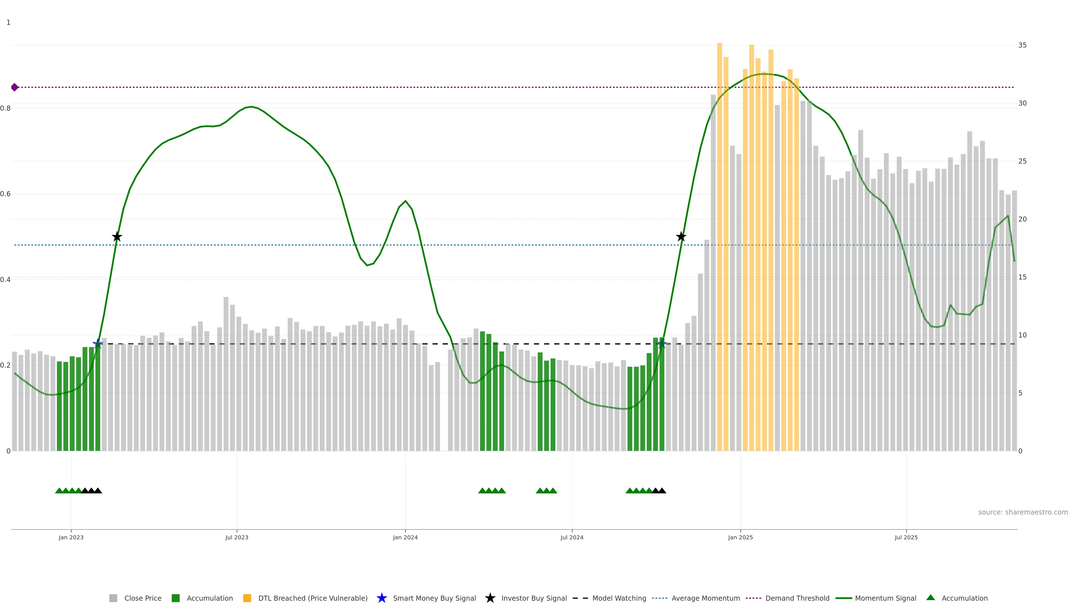Click the black Investor Buy star in late 2024
The width and height of the screenshot is (1082, 608).
(681, 237)
